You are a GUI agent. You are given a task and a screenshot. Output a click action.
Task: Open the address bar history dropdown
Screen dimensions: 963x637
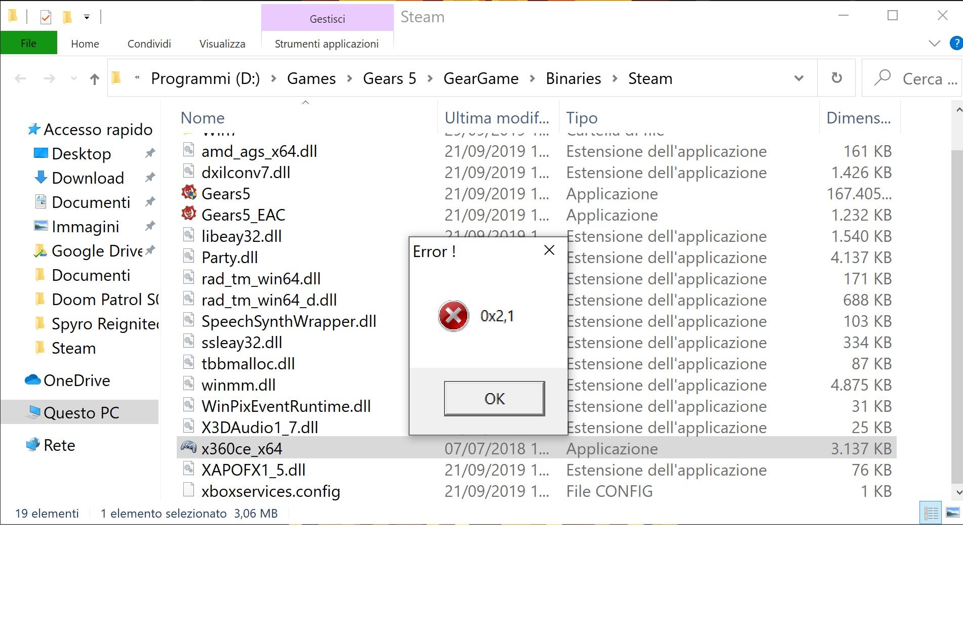(x=798, y=78)
